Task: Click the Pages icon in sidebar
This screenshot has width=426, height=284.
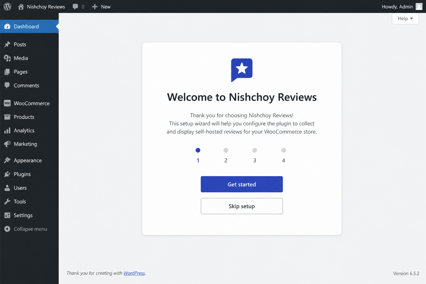Action: click(x=7, y=72)
